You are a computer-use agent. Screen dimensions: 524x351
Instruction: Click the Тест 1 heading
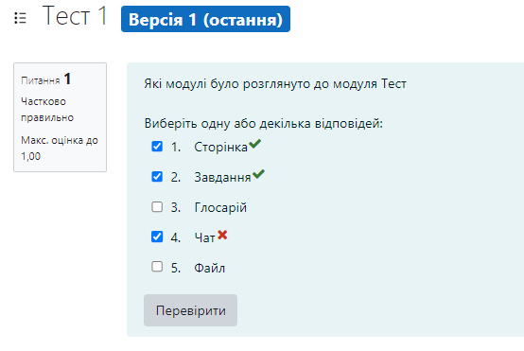click(x=75, y=16)
